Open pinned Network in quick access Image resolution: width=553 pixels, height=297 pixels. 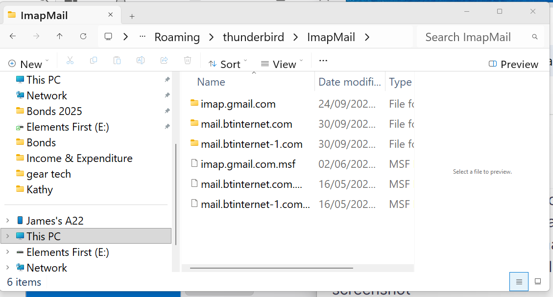[41, 95]
